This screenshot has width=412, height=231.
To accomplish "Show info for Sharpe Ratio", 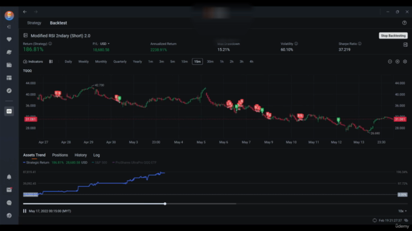I will tap(360, 44).
